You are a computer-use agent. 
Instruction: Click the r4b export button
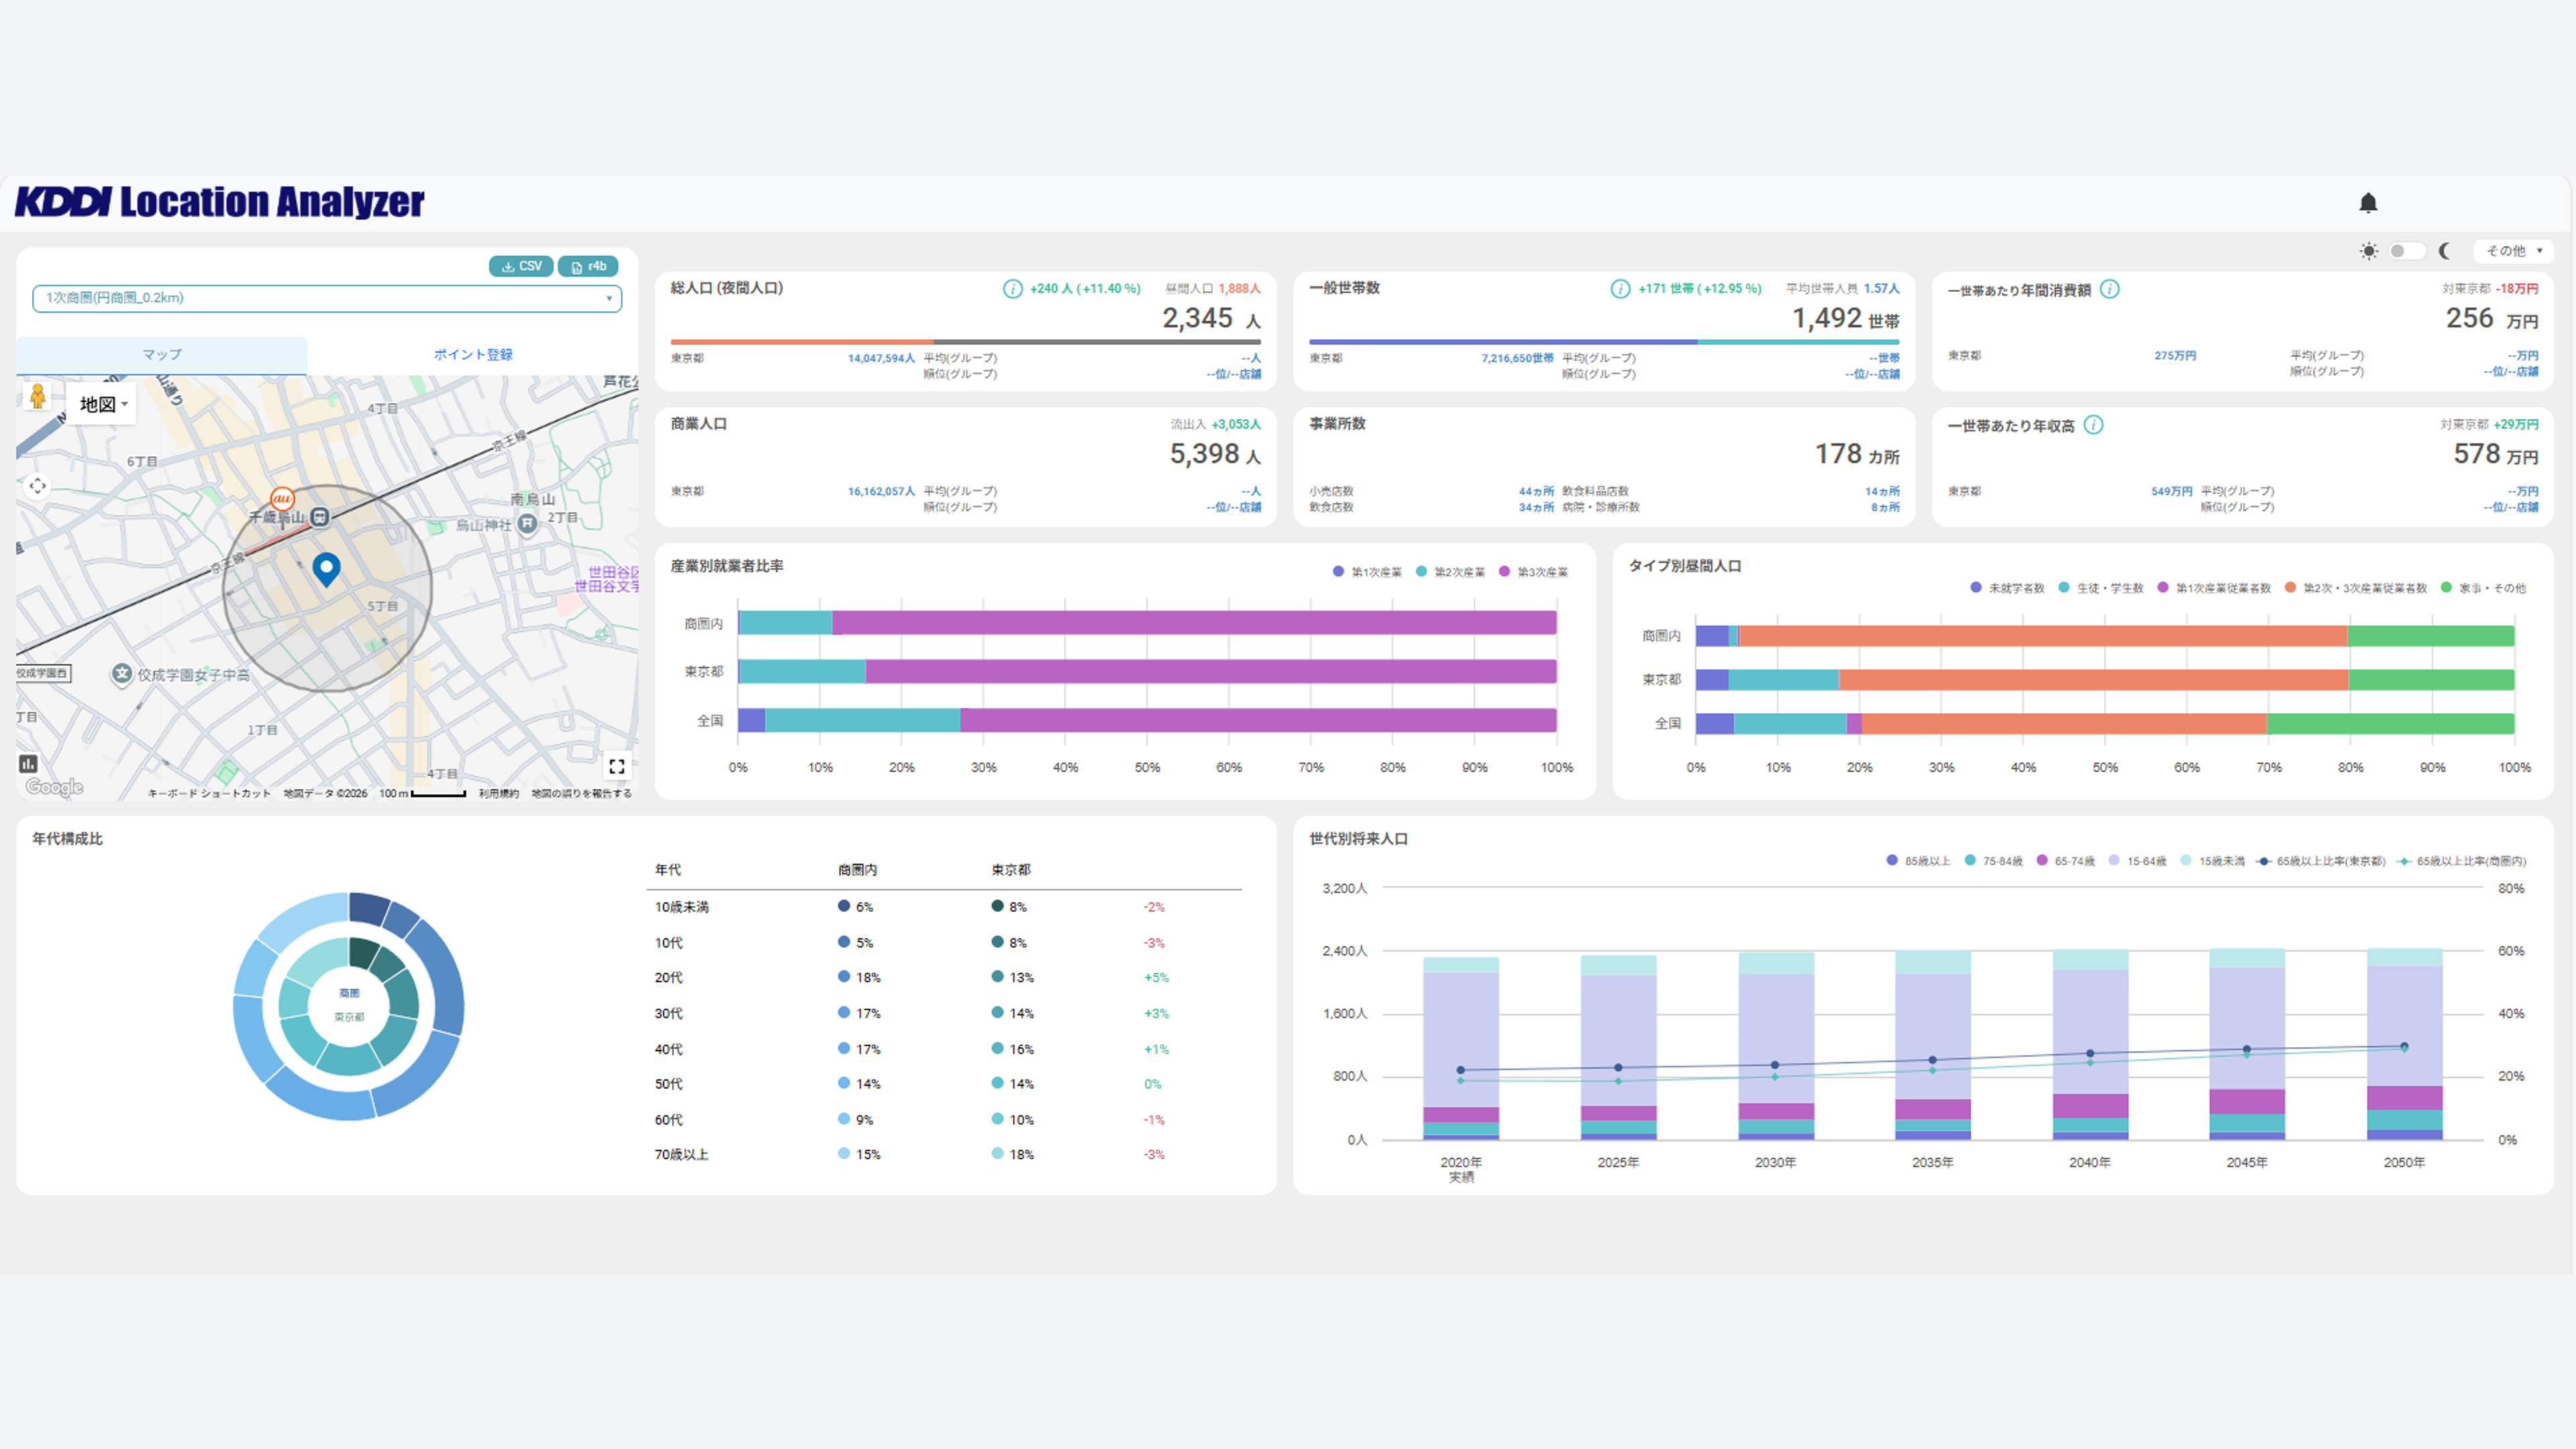[588, 266]
